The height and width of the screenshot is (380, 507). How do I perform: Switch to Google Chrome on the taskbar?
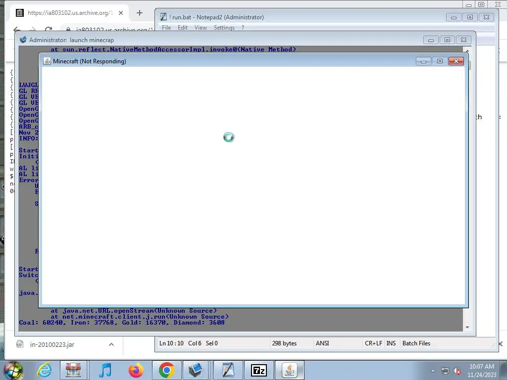[x=166, y=370]
